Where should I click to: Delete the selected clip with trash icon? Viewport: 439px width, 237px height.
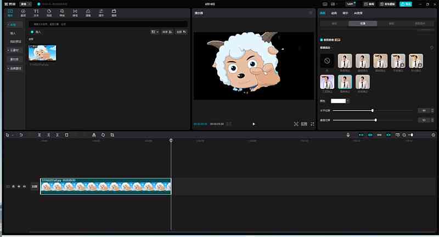66,135
